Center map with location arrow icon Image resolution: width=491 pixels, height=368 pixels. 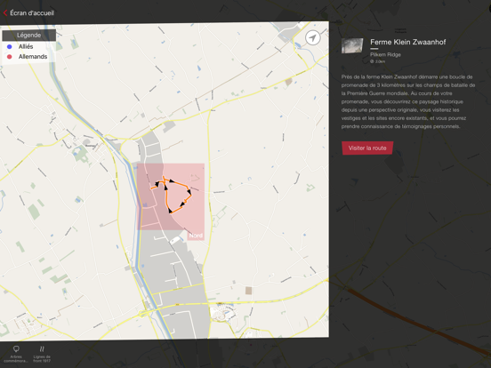(312, 38)
